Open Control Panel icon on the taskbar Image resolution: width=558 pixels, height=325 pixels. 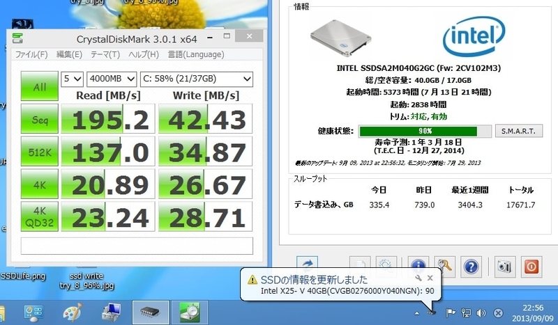click(33, 312)
